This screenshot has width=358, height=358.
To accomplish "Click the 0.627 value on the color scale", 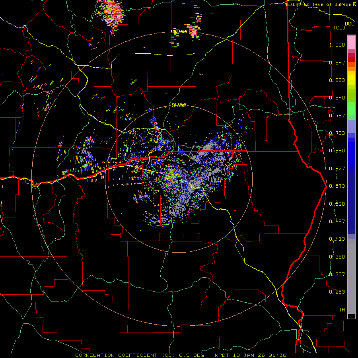I will pos(337,169).
